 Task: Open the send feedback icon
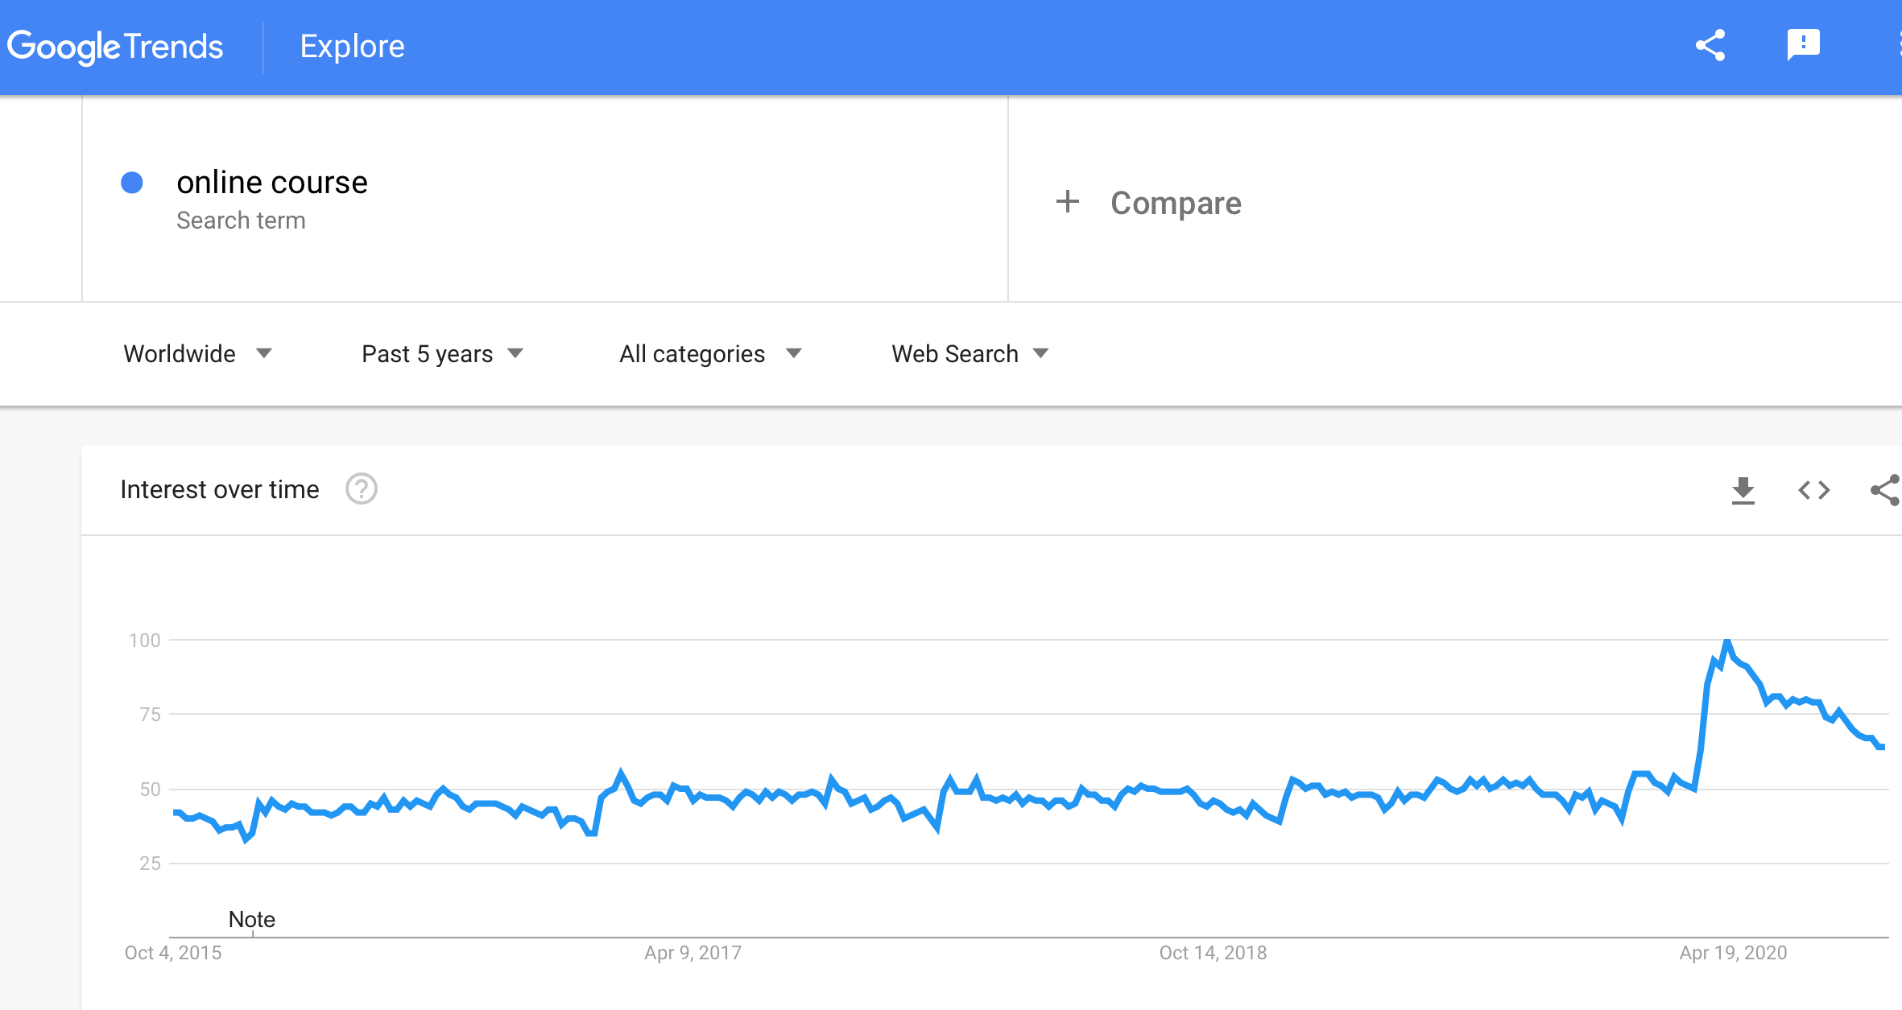[1804, 45]
